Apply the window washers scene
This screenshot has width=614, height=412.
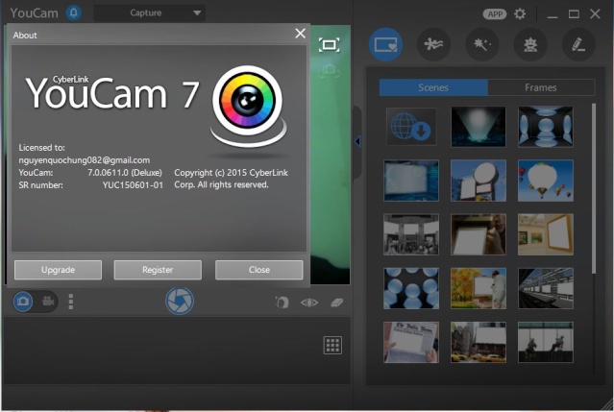pyautogui.click(x=546, y=342)
